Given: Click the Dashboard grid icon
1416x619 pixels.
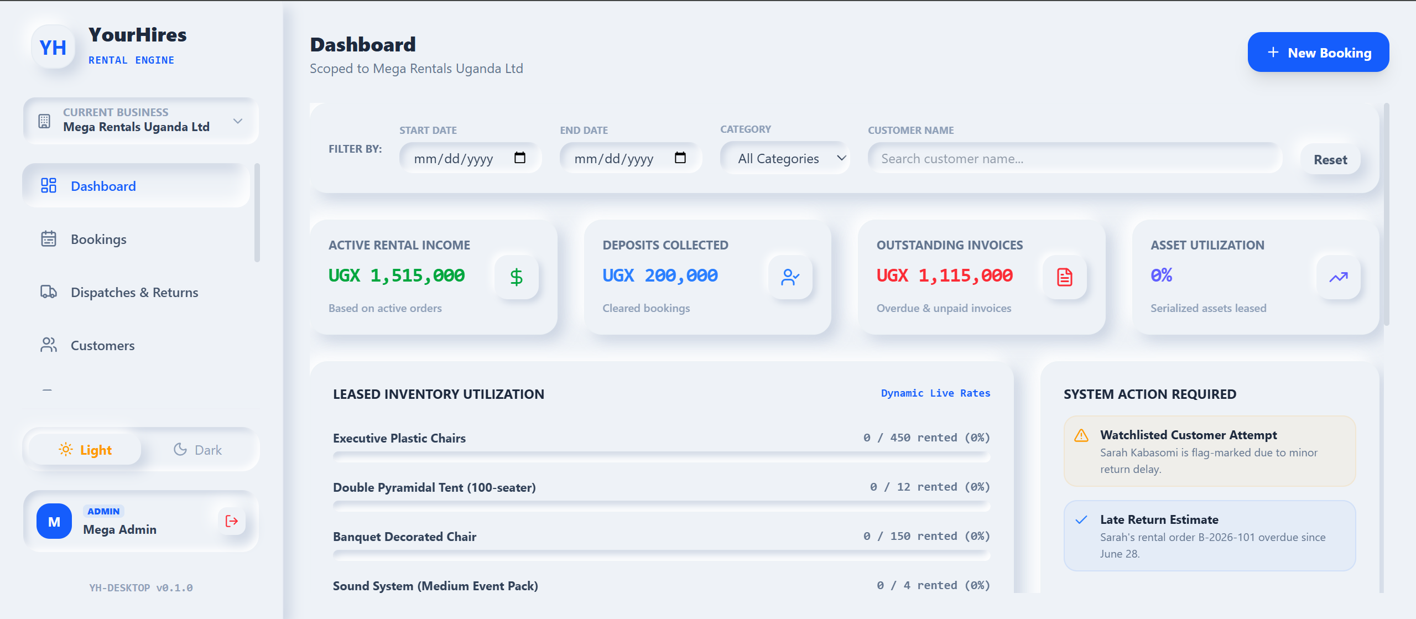Looking at the screenshot, I should [x=49, y=185].
